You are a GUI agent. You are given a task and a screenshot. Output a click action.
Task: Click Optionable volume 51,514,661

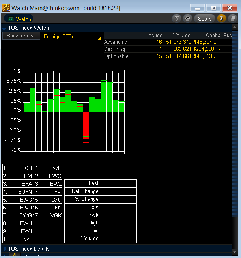pyautogui.click(x=179, y=56)
